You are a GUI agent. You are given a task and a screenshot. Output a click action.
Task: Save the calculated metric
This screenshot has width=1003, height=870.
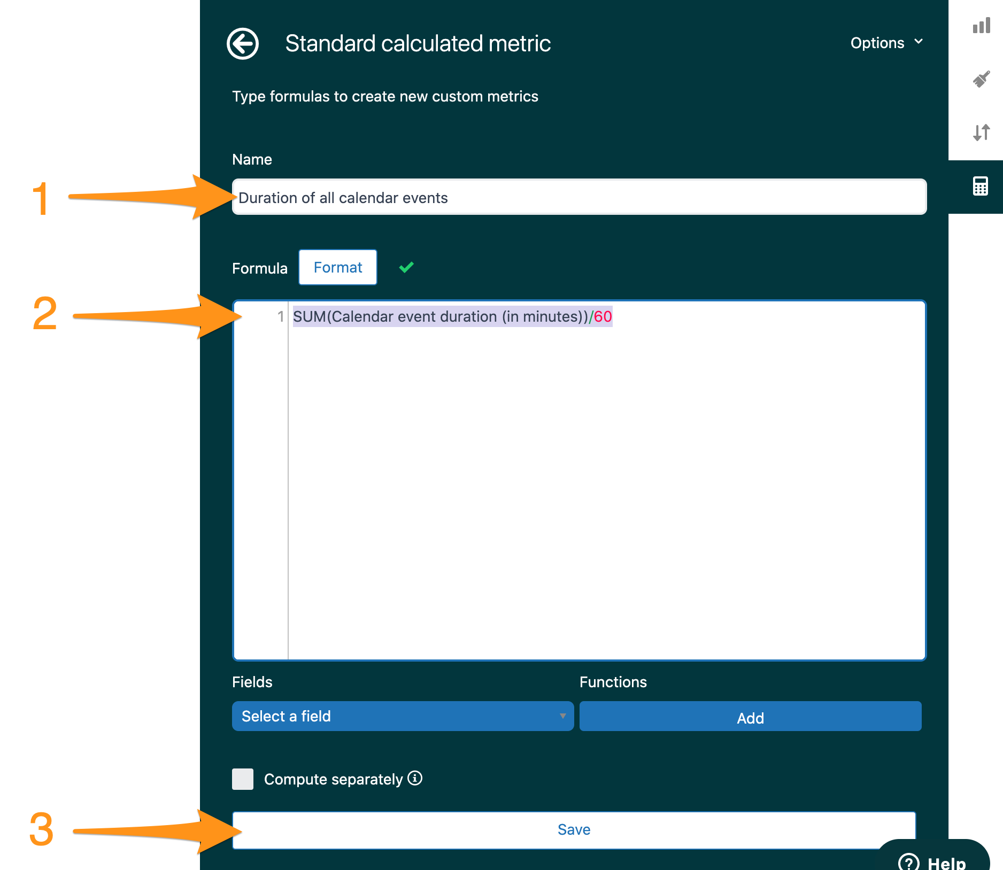pyautogui.click(x=574, y=830)
